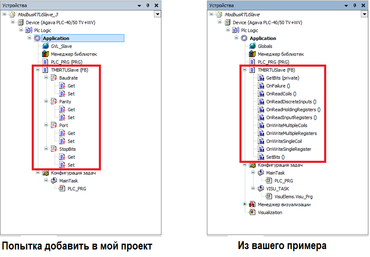This screenshot has width=370, height=257.
Task: Click Port property icon
Action: click(x=54, y=125)
